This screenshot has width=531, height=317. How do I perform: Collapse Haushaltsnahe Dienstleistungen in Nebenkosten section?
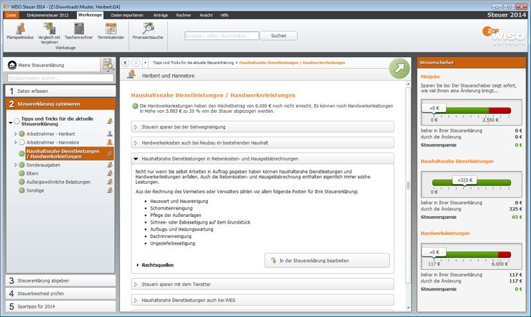click(262, 158)
